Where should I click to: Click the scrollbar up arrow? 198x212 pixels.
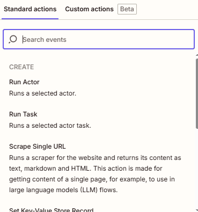[x=197, y=55]
